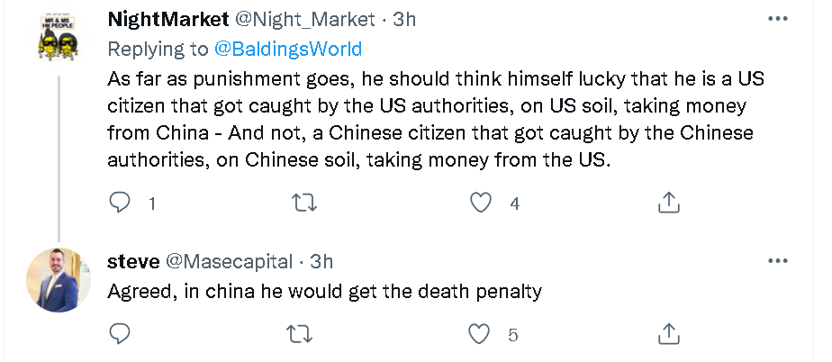Retweet NightMarket's punishment tweet

(x=306, y=203)
